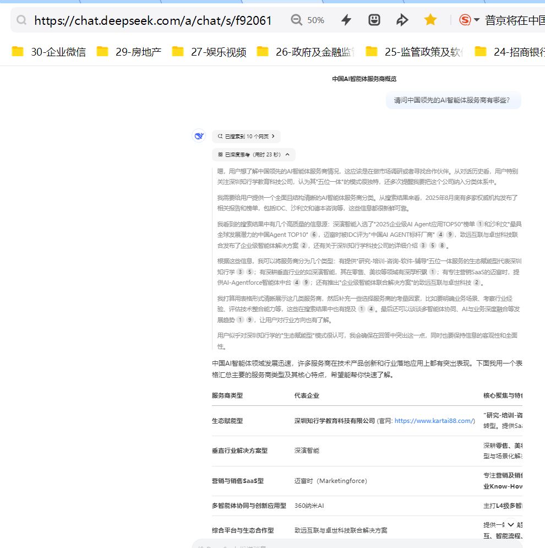Open the https://www.kartai88.com/ link
Image resolution: width=545 pixels, height=548 pixels.
pos(434,421)
